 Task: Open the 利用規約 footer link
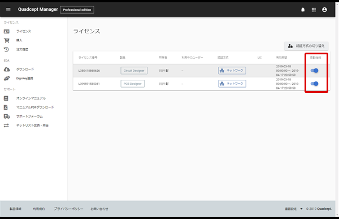coord(39,209)
